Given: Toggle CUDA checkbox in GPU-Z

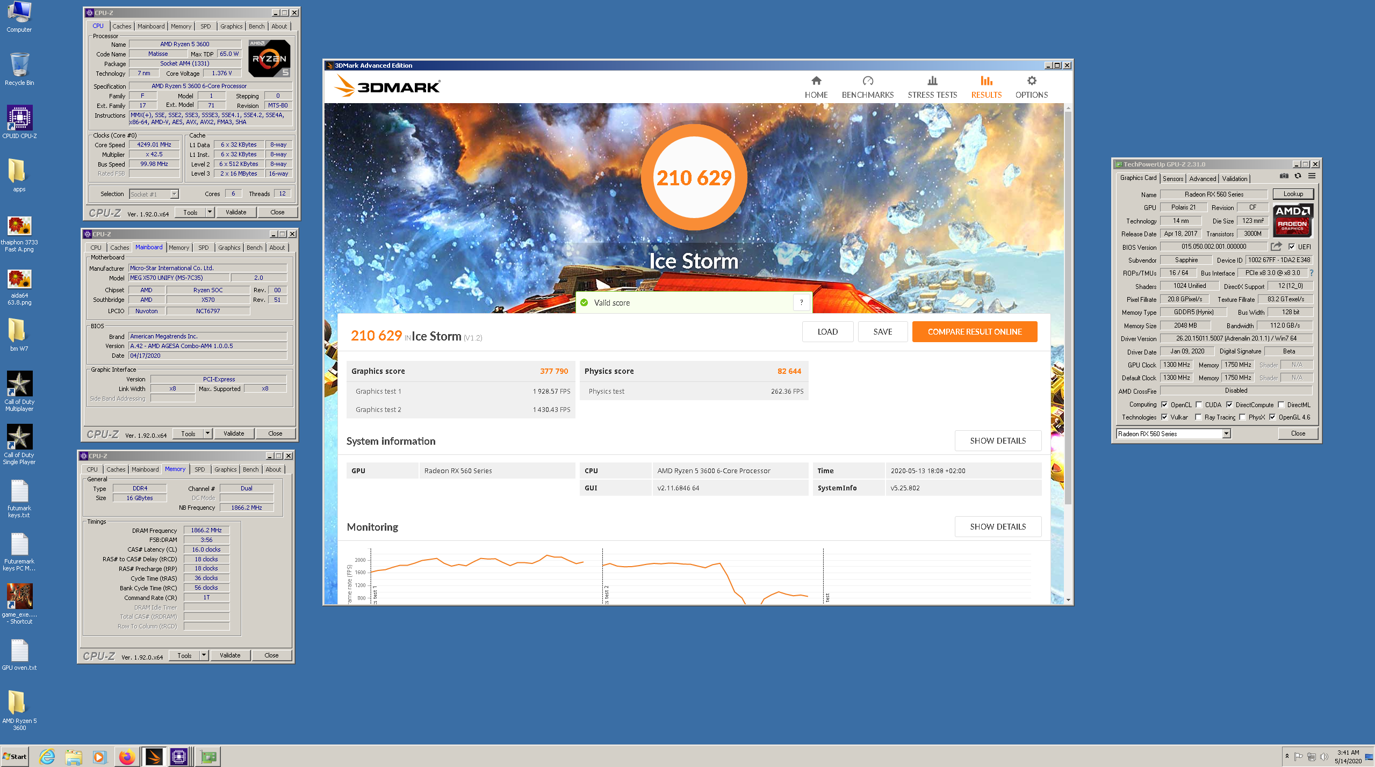Looking at the screenshot, I should pyautogui.click(x=1198, y=404).
